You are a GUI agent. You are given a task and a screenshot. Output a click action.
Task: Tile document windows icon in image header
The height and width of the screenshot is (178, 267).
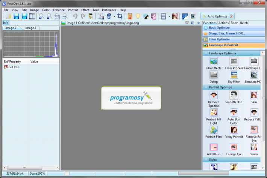(187, 23)
